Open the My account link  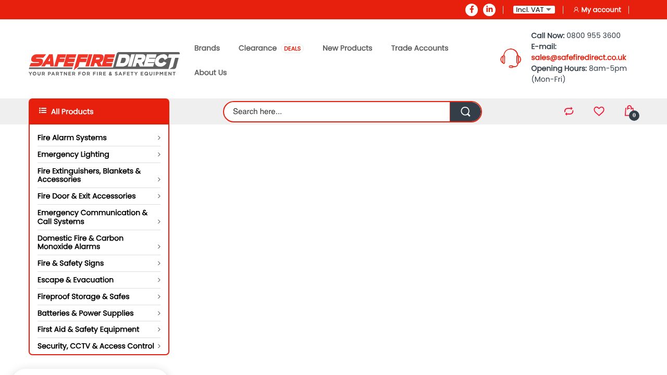click(601, 10)
